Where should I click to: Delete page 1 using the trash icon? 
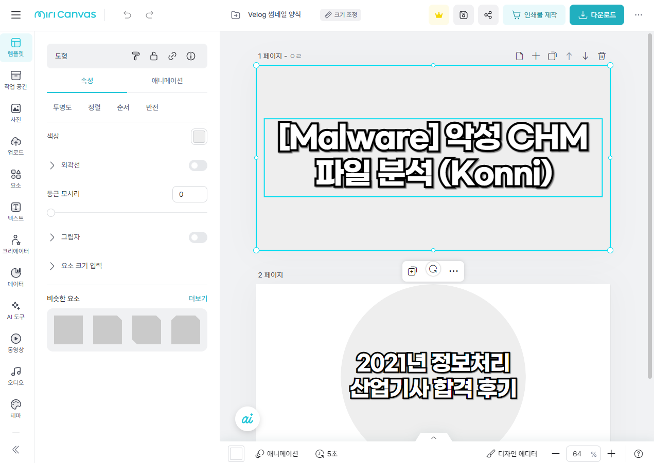coord(602,55)
